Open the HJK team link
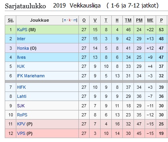Screen dimensions: 168x142 (x=21, y=66)
